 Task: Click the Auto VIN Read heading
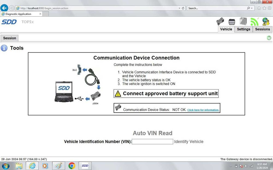[x=153, y=133]
